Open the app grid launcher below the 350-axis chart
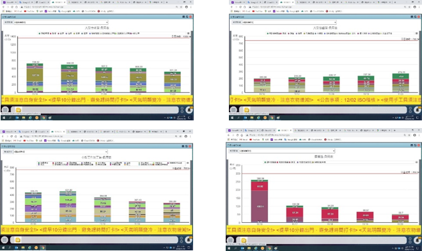This screenshot has height=251, width=422. point(230,240)
